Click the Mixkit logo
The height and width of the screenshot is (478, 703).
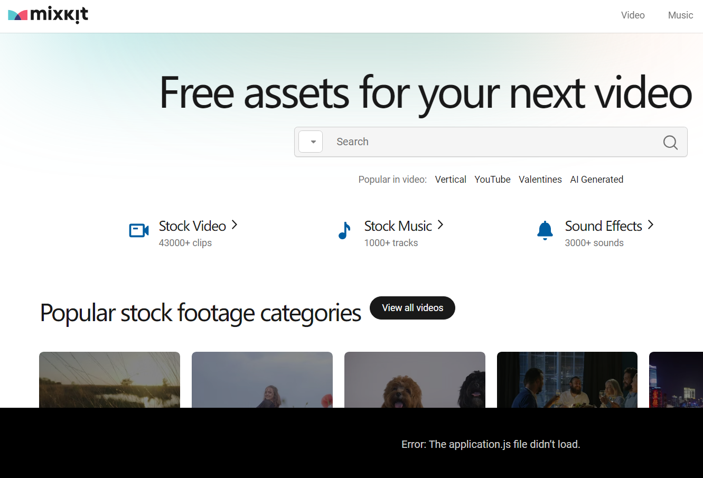[48, 15]
